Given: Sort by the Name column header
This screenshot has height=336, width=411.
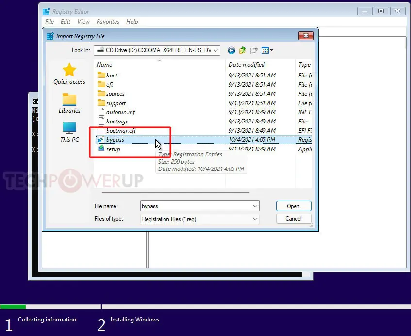Looking at the screenshot, I should 159,64.
